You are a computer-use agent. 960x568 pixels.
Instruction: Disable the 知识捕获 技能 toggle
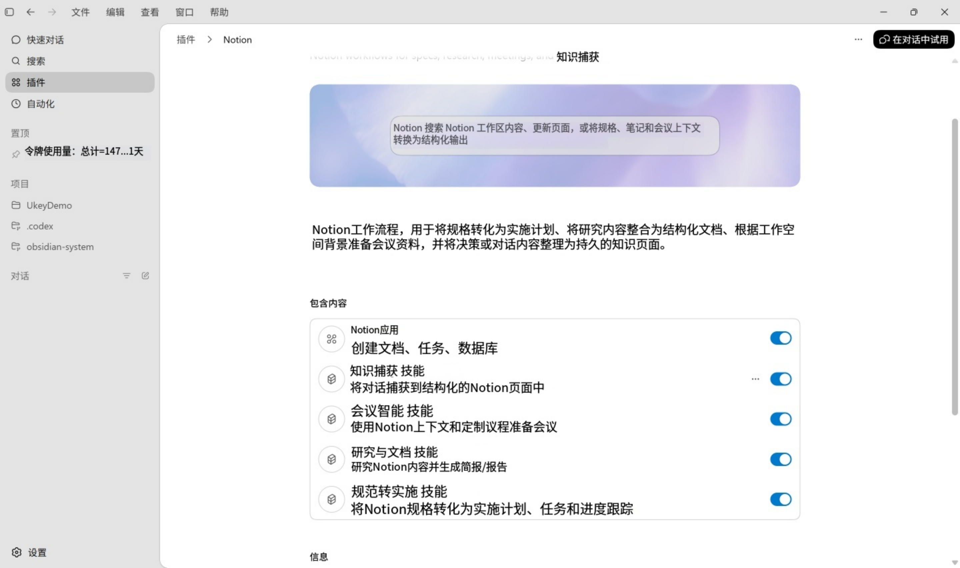coord(781,379)
